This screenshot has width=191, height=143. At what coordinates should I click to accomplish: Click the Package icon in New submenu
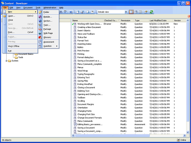point(40,29)
